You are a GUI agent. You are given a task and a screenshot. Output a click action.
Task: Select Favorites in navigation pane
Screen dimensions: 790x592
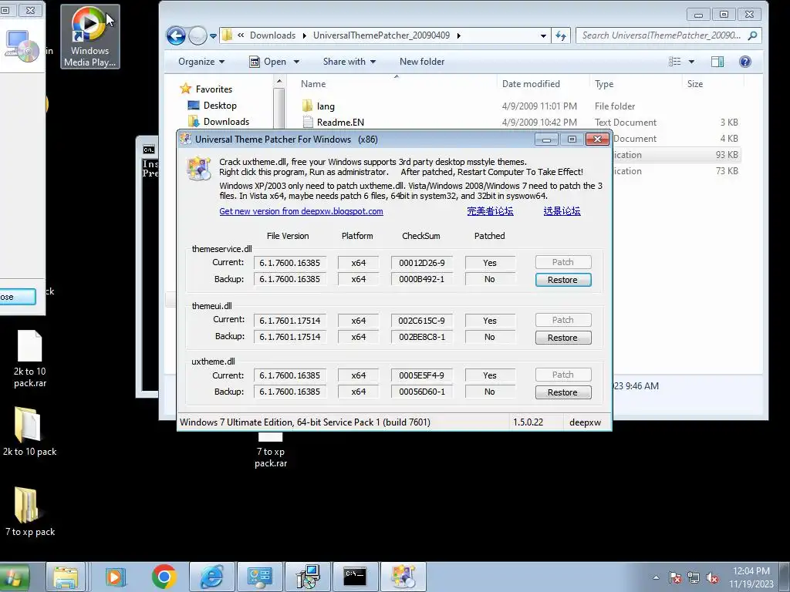206,89
